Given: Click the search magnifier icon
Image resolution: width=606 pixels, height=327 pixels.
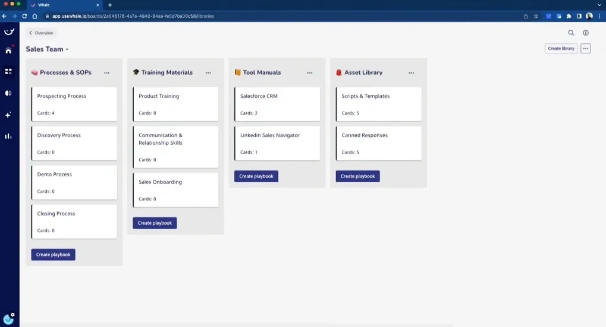Looking at the screenshot, I should click(571, 33).
